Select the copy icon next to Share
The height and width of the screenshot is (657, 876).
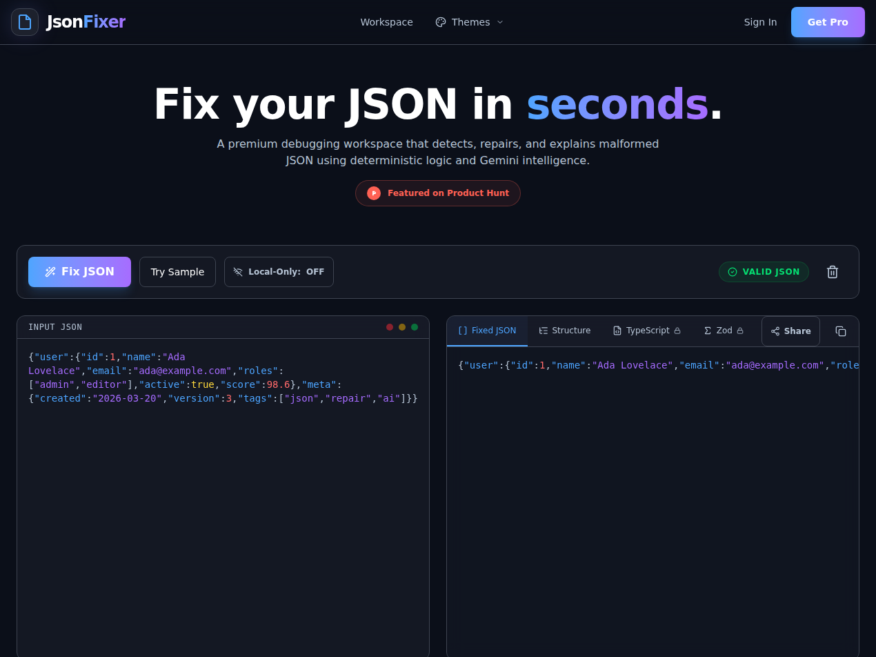842,331
